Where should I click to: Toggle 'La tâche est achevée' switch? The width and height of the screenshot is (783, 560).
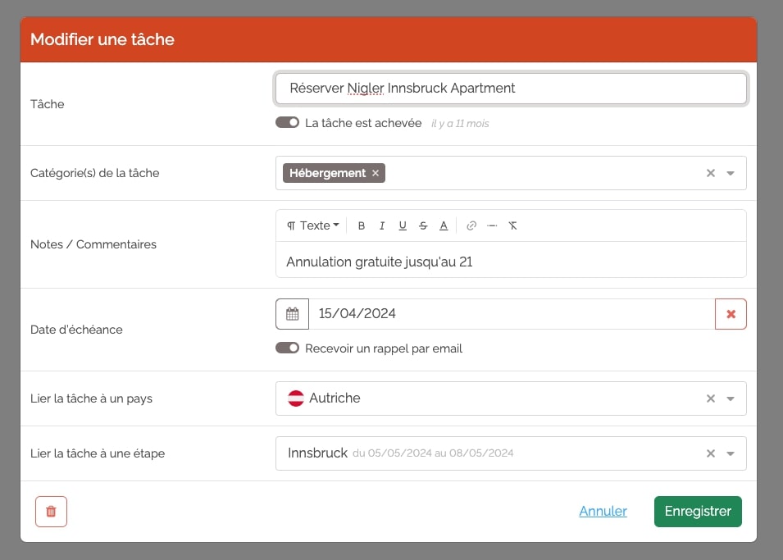click(287, 123)
